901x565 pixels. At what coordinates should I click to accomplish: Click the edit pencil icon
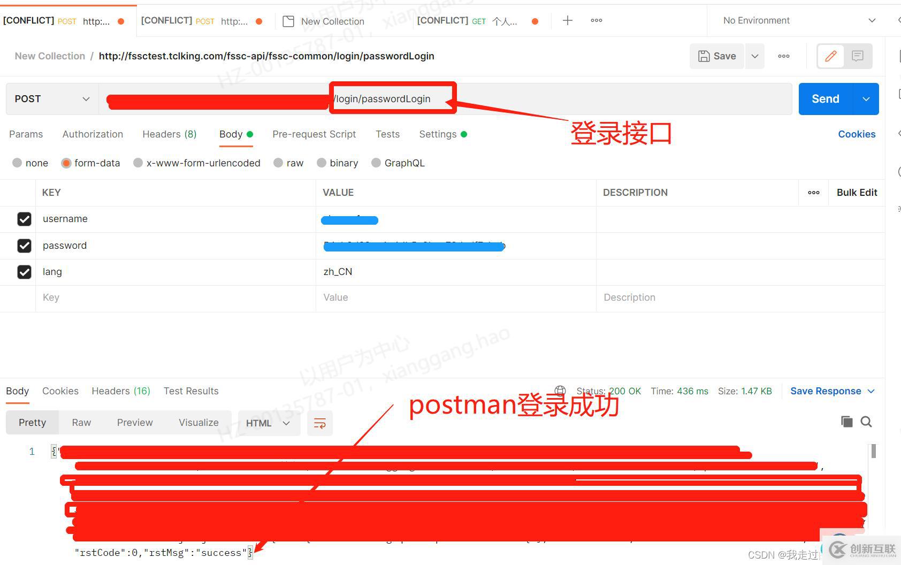[x=831, y=56]
